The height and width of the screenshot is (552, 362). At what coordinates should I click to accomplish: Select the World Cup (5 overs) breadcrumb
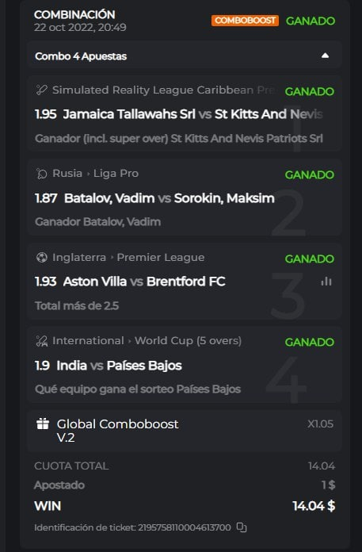(x=188, y=341)
